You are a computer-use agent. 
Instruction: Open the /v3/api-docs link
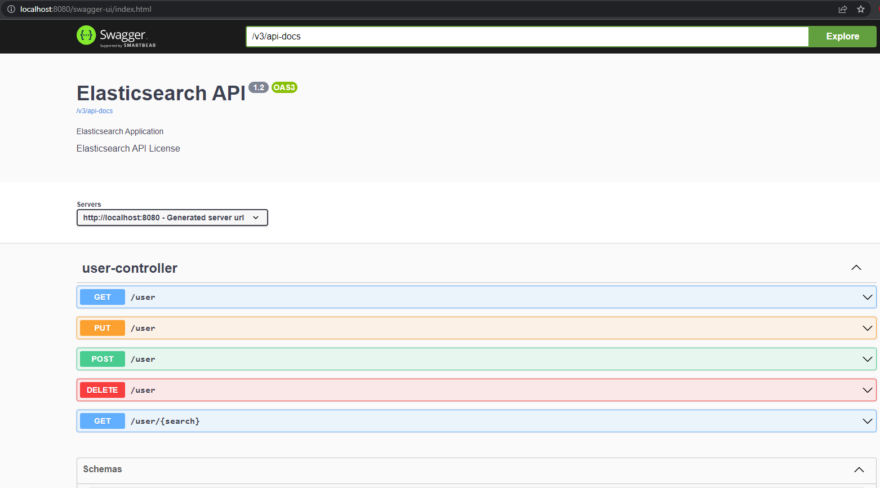tap(94, 111)
